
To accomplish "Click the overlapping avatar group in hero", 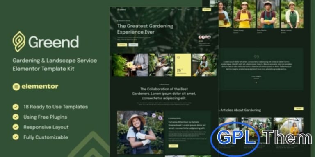I will (205, 37).
